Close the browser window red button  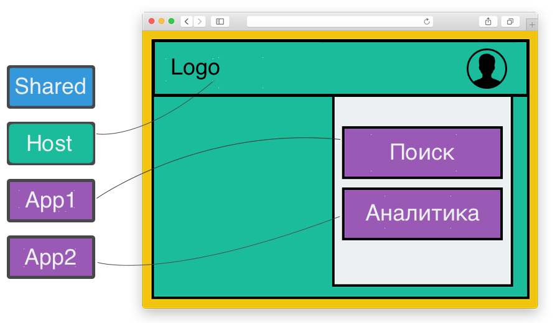pyautogui.click(x=151, y=21)
